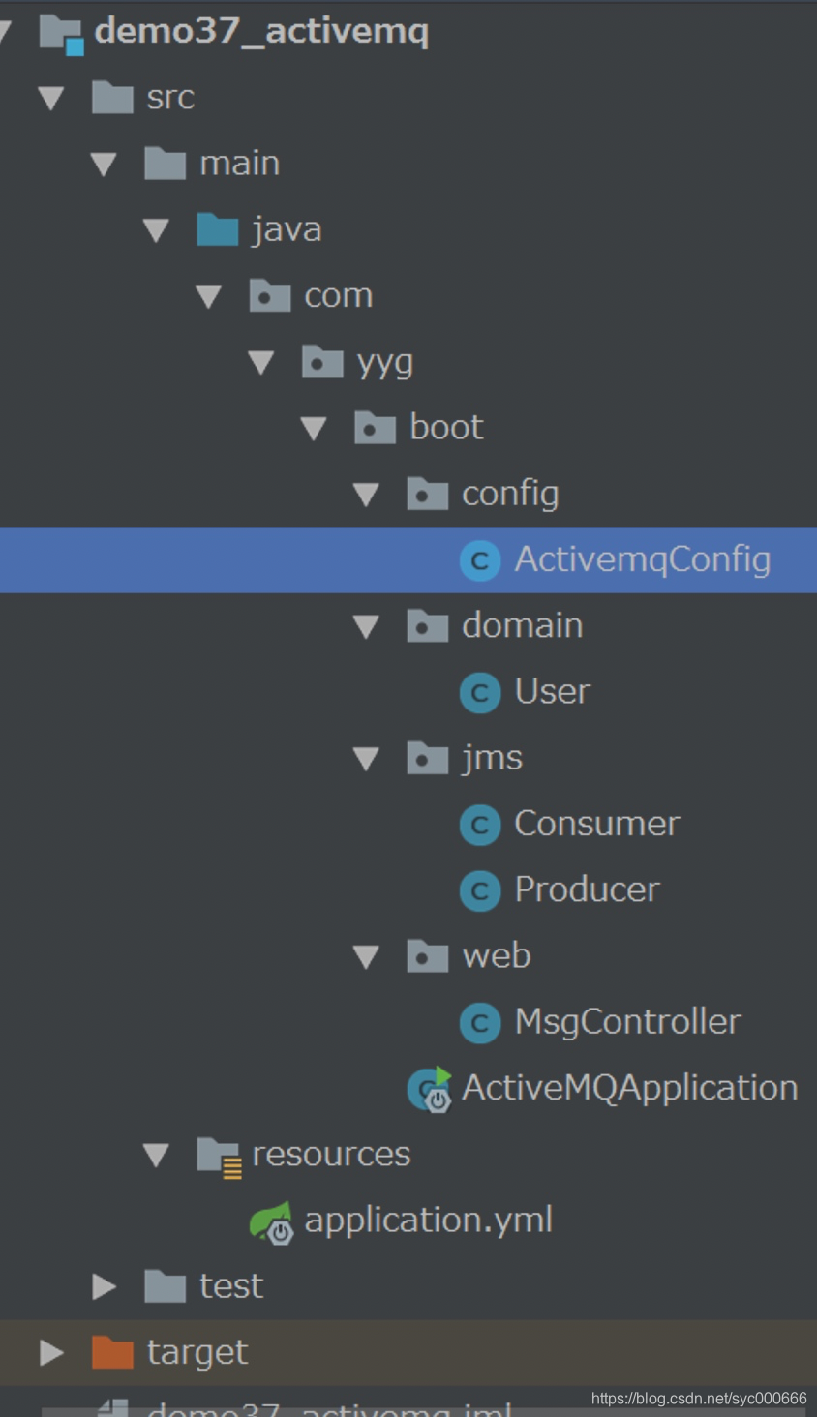Click the ActivemqConfig class icon
This screenshot has height=1417, width=817.
[480, 560]
